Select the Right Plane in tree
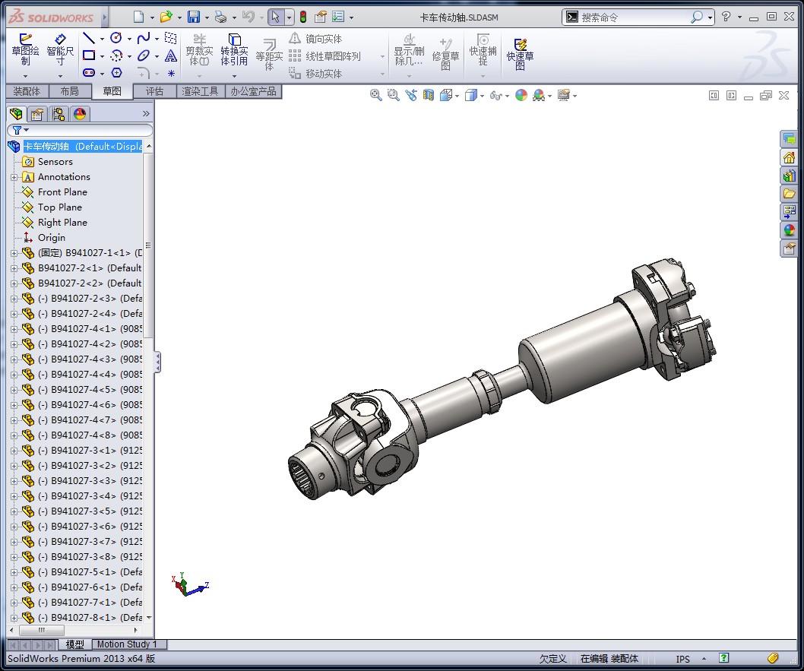 click(62, 223)
